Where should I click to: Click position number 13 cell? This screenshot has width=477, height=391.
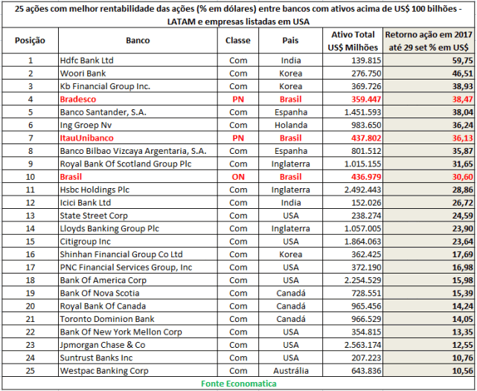coord(30,216)
